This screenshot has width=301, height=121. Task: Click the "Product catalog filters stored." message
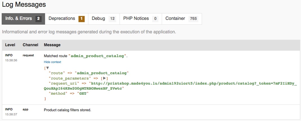click(x=68, y=110)
